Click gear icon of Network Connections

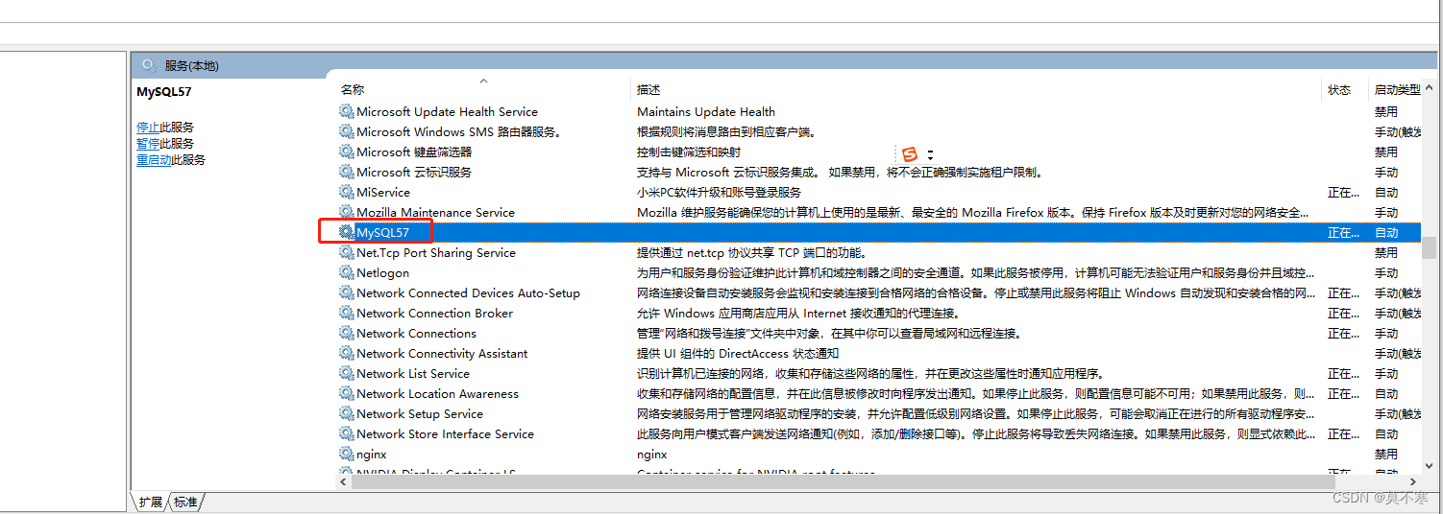click(x=347, y=333)
